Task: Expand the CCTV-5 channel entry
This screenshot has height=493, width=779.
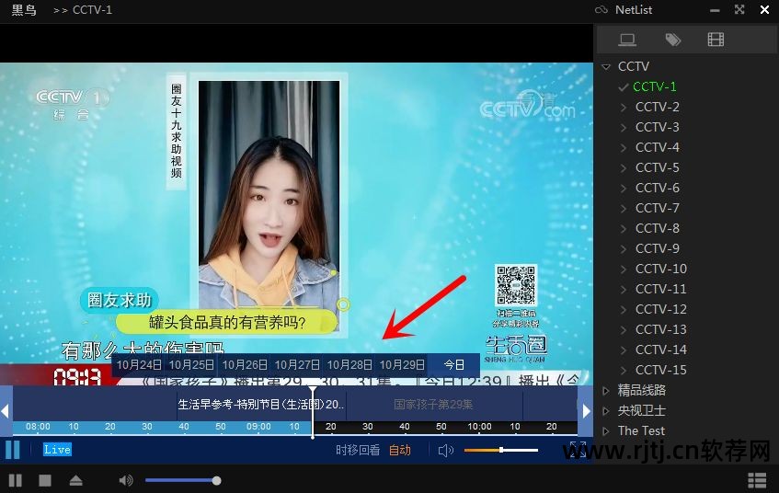Action: point(624,168)
